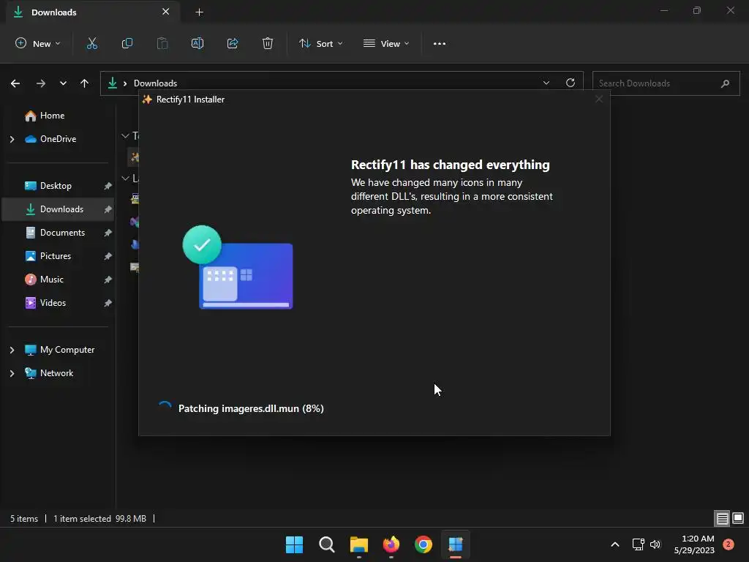The height and width of the screenshot is (562, 749).
Task: Refresh the Downloads folder view
Action: (571, 83)
